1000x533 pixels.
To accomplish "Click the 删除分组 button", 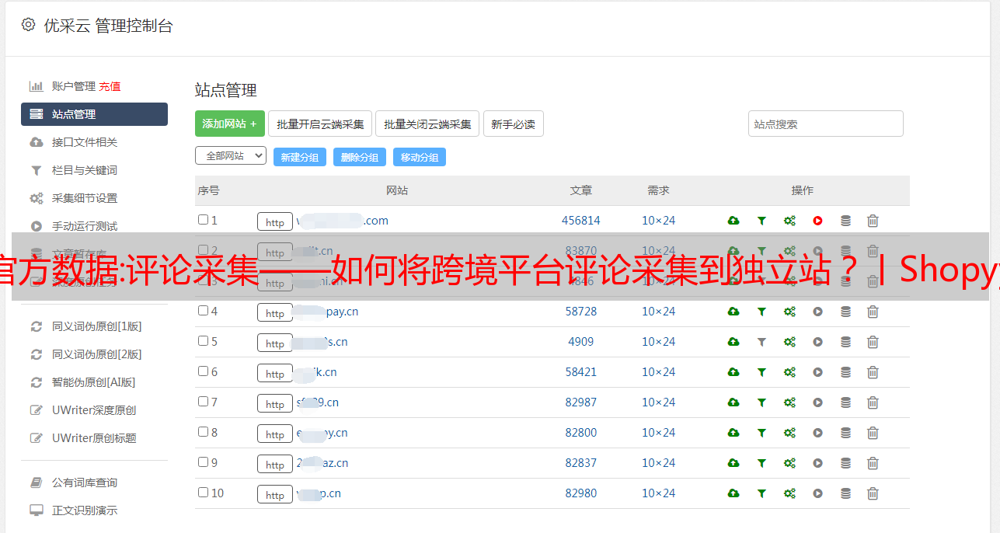I will pyautogui.click(x=359, y=157).
